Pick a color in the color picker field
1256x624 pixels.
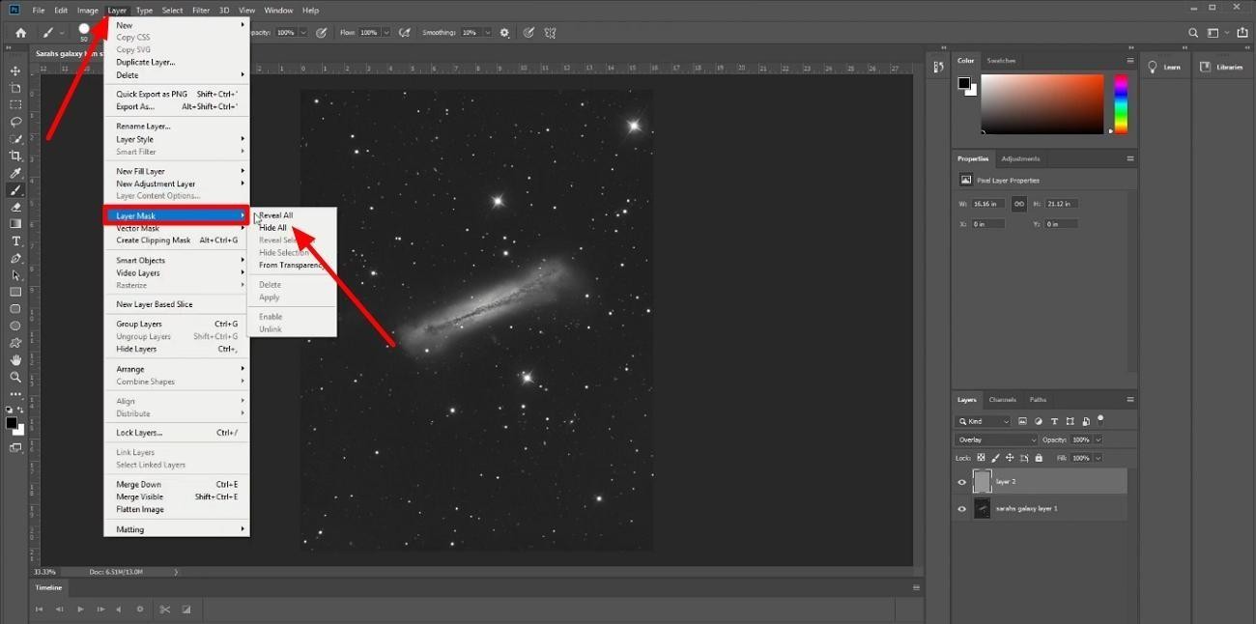click(1042, 104)
